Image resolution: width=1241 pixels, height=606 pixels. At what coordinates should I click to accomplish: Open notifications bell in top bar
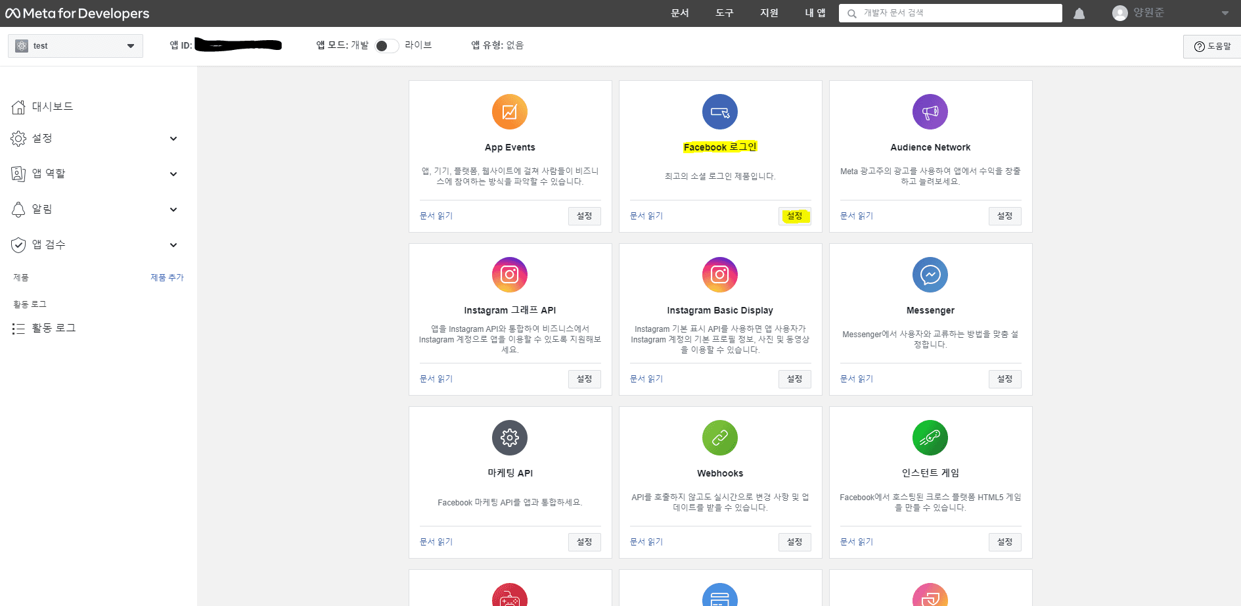[1079, 14]
